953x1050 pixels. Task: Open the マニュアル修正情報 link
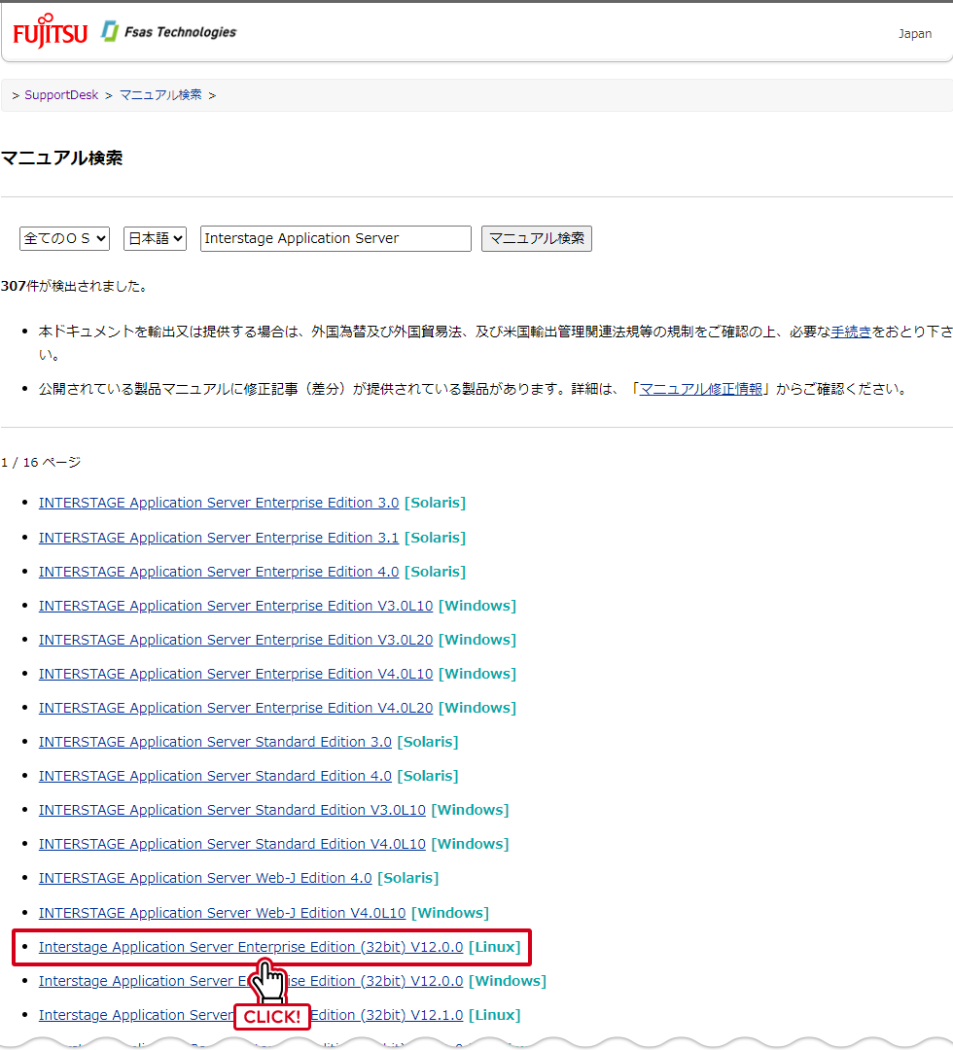(x=700, y=389)
